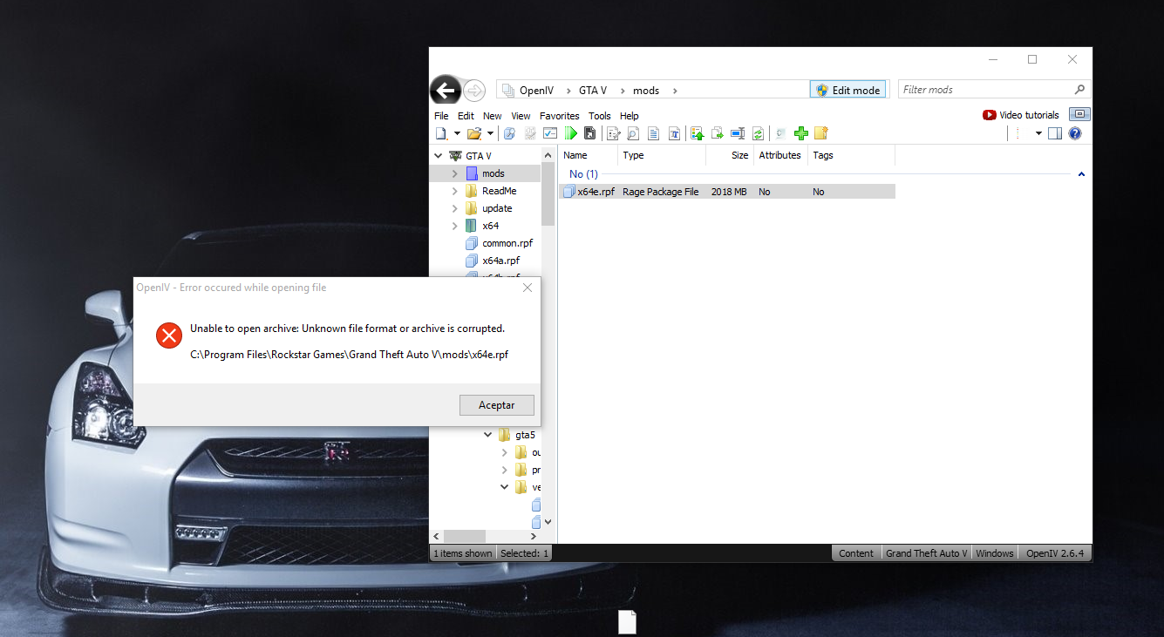Open the View menu
Screen dimensions: 1164x637
coord(521,116)
